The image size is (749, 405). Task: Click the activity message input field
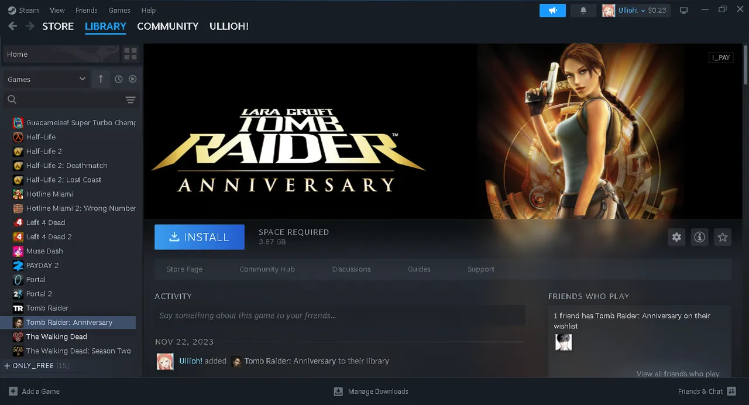339,315
